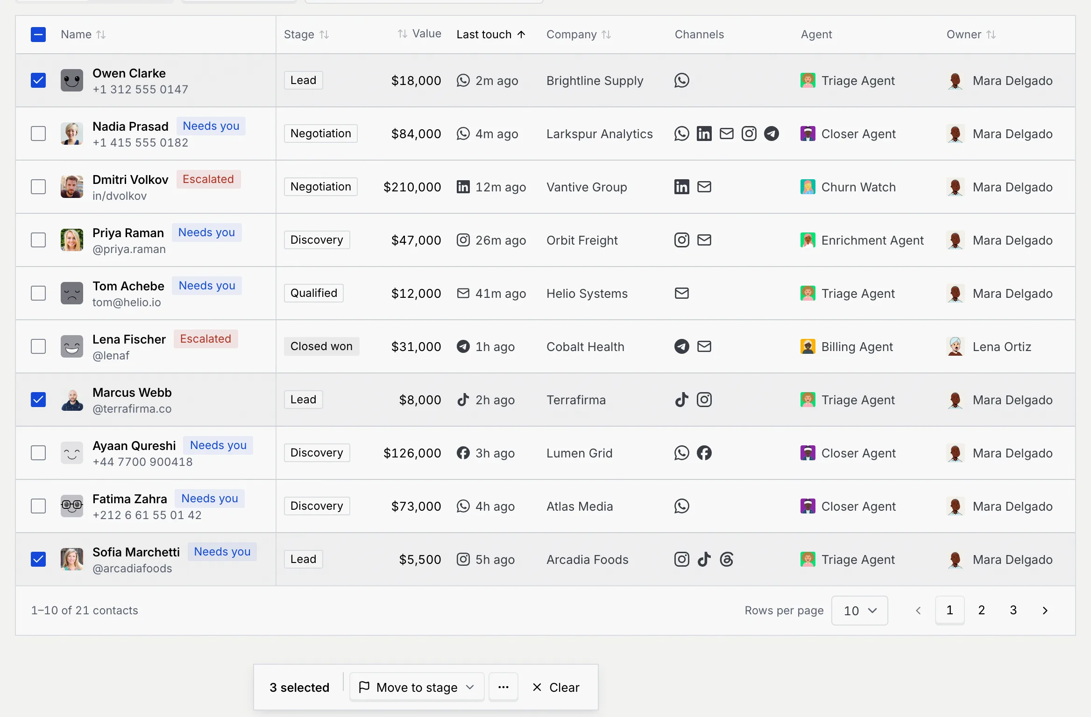Click WhatsApp channel icon for Fatima Zahra
Viewport: 1091px width, 717px height.
pos(681,506)
